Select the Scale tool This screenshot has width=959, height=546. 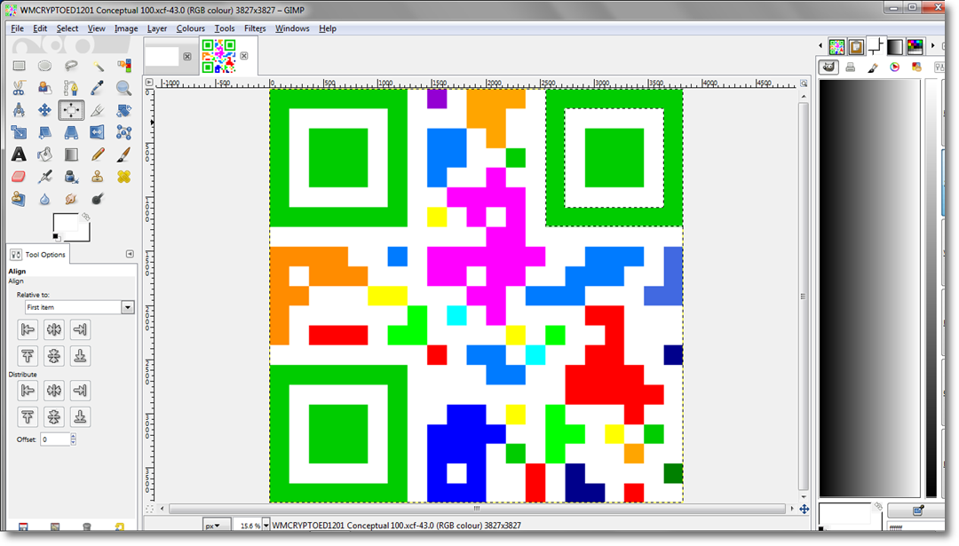point(19,132)
